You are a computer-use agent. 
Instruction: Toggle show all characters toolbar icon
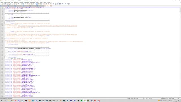(35, 4)
